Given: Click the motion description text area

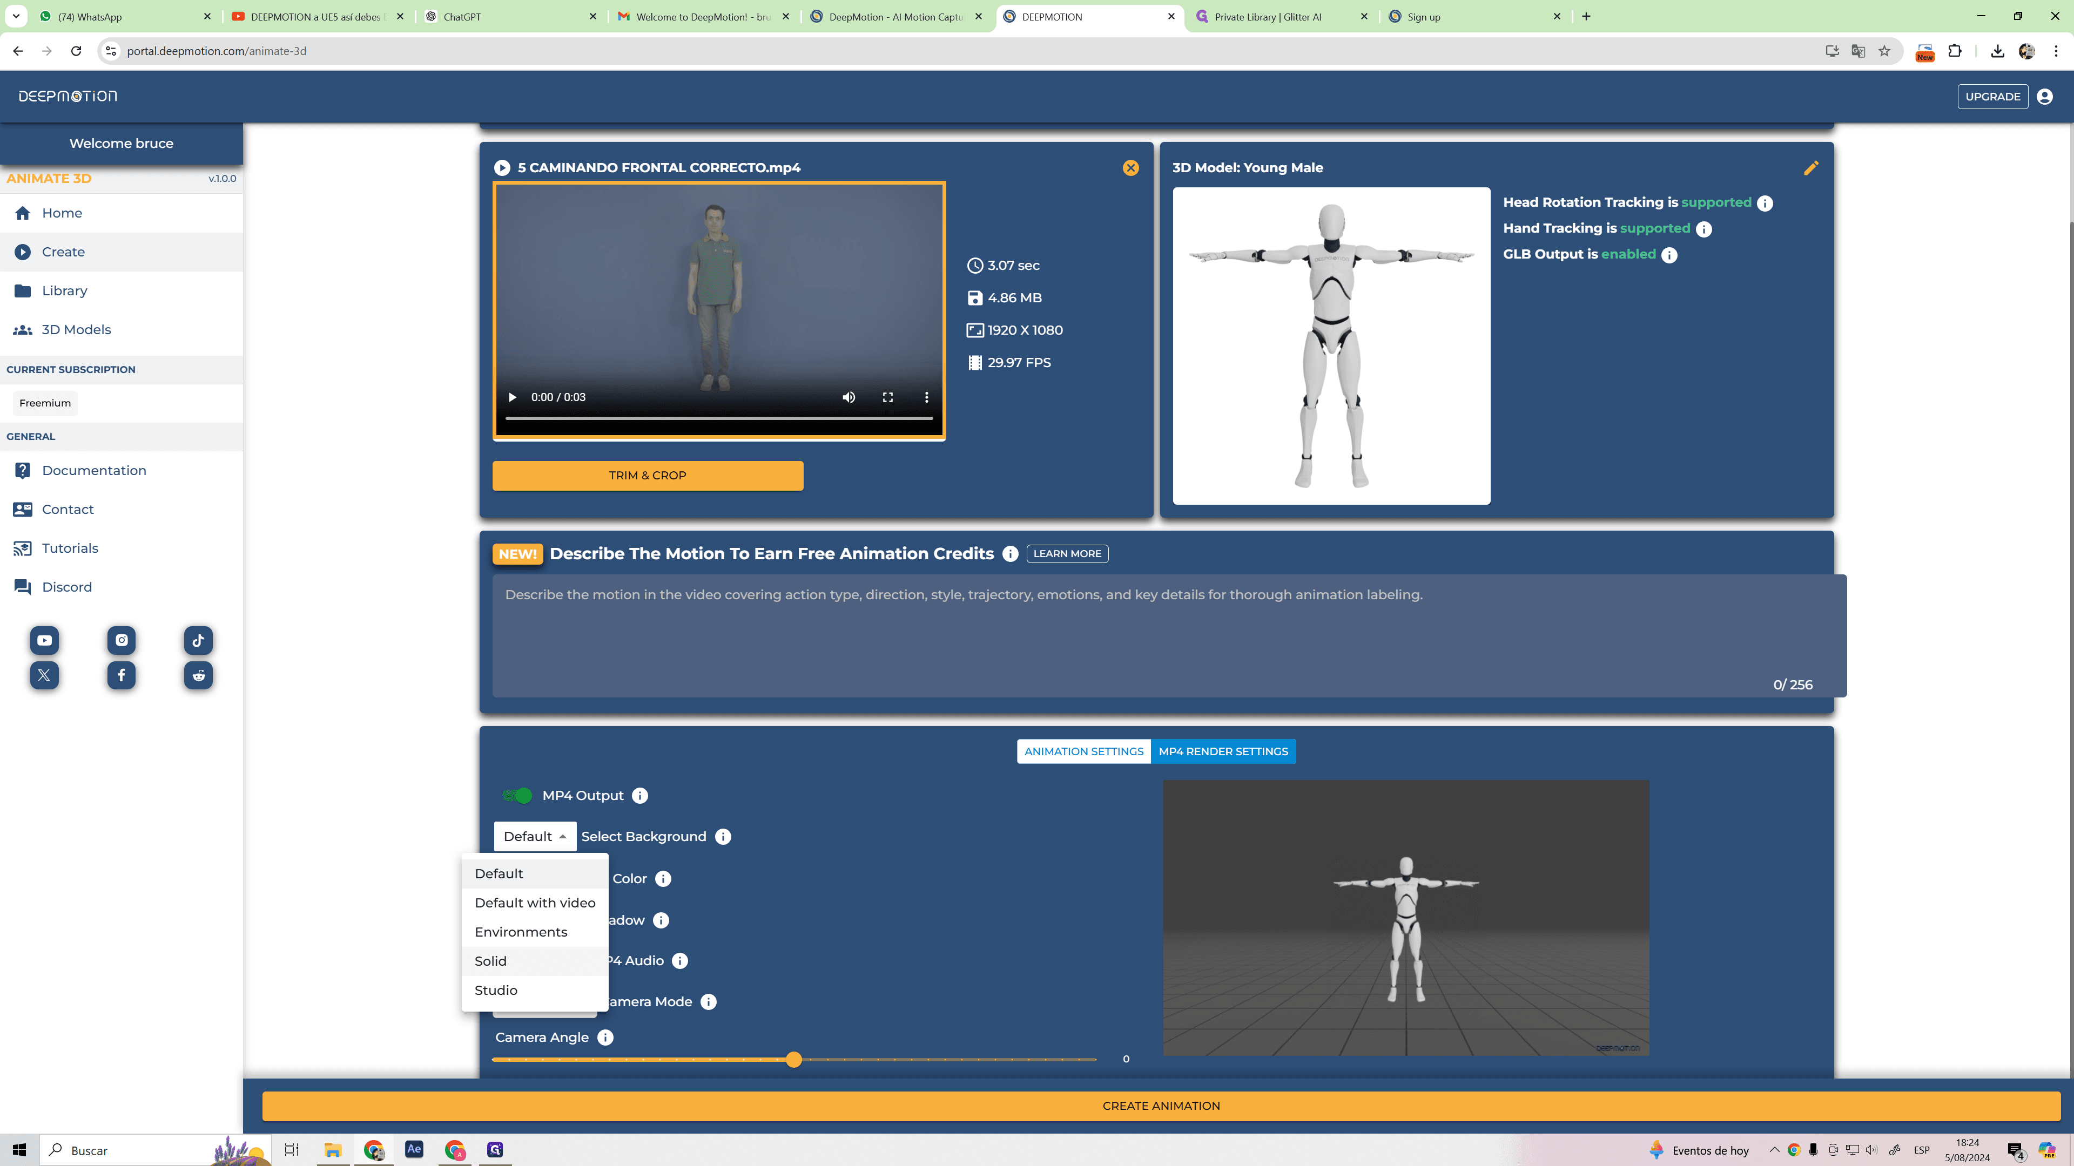Looking at the screenshot, I should point(1169,636).
